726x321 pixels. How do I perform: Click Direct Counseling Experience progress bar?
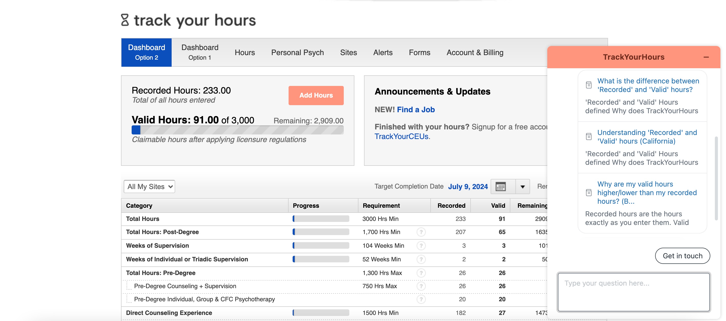pyautogui.click(x=321, y=313)
